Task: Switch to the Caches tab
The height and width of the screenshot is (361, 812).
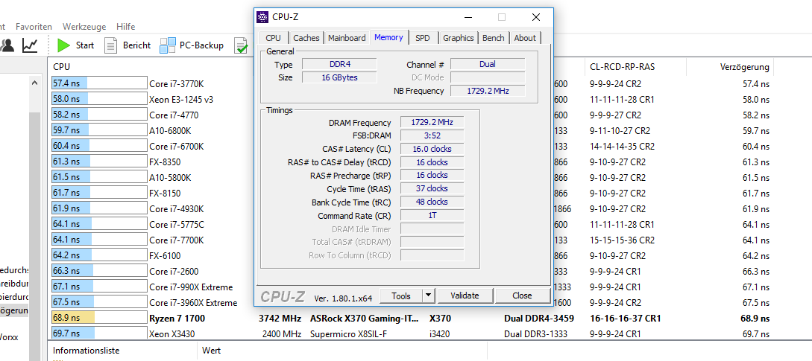Action: click(306, 38)
